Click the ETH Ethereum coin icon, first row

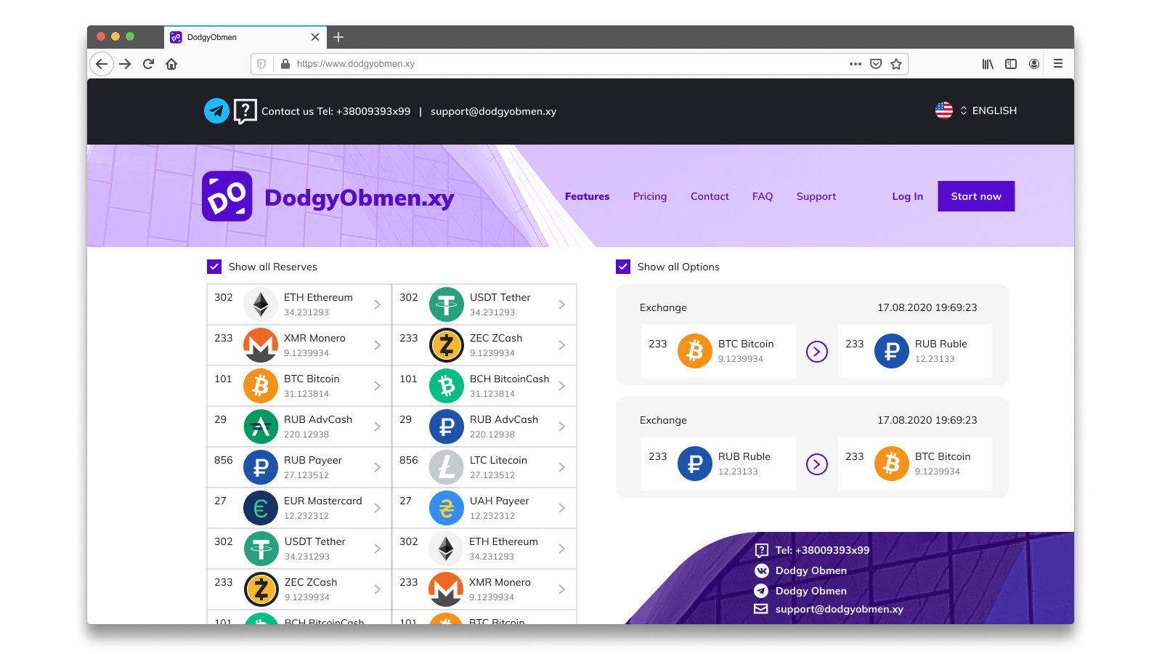[x=261, y=304]
